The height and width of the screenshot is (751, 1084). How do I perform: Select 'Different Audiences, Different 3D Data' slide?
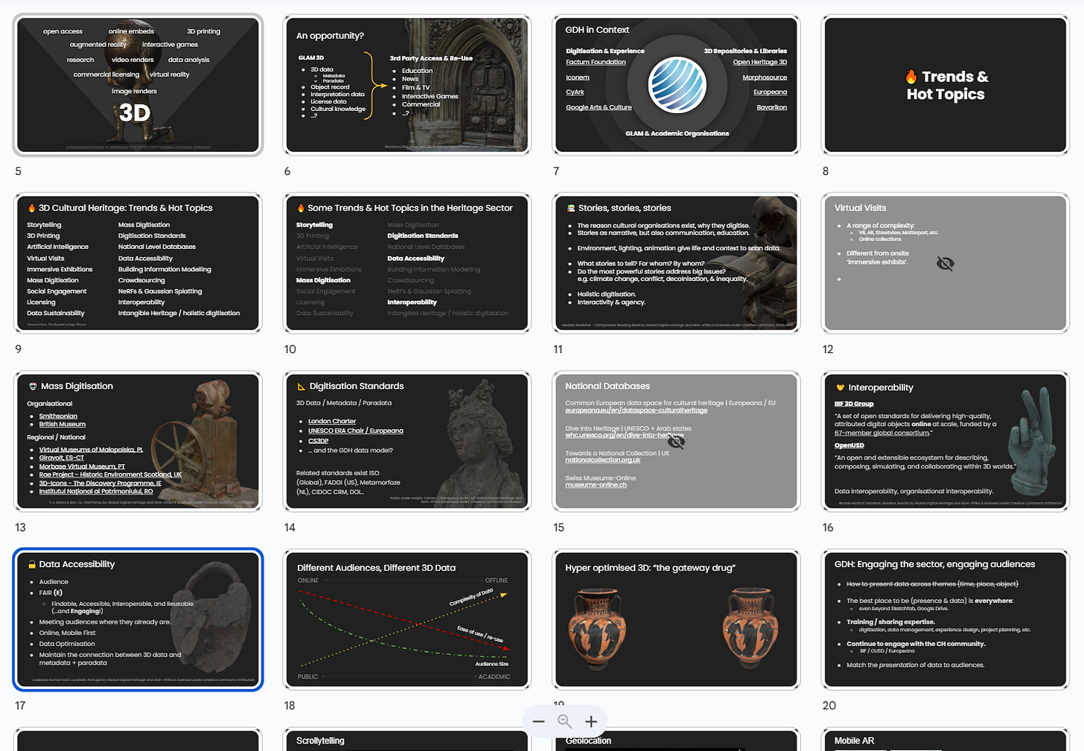tap(407, 619)
